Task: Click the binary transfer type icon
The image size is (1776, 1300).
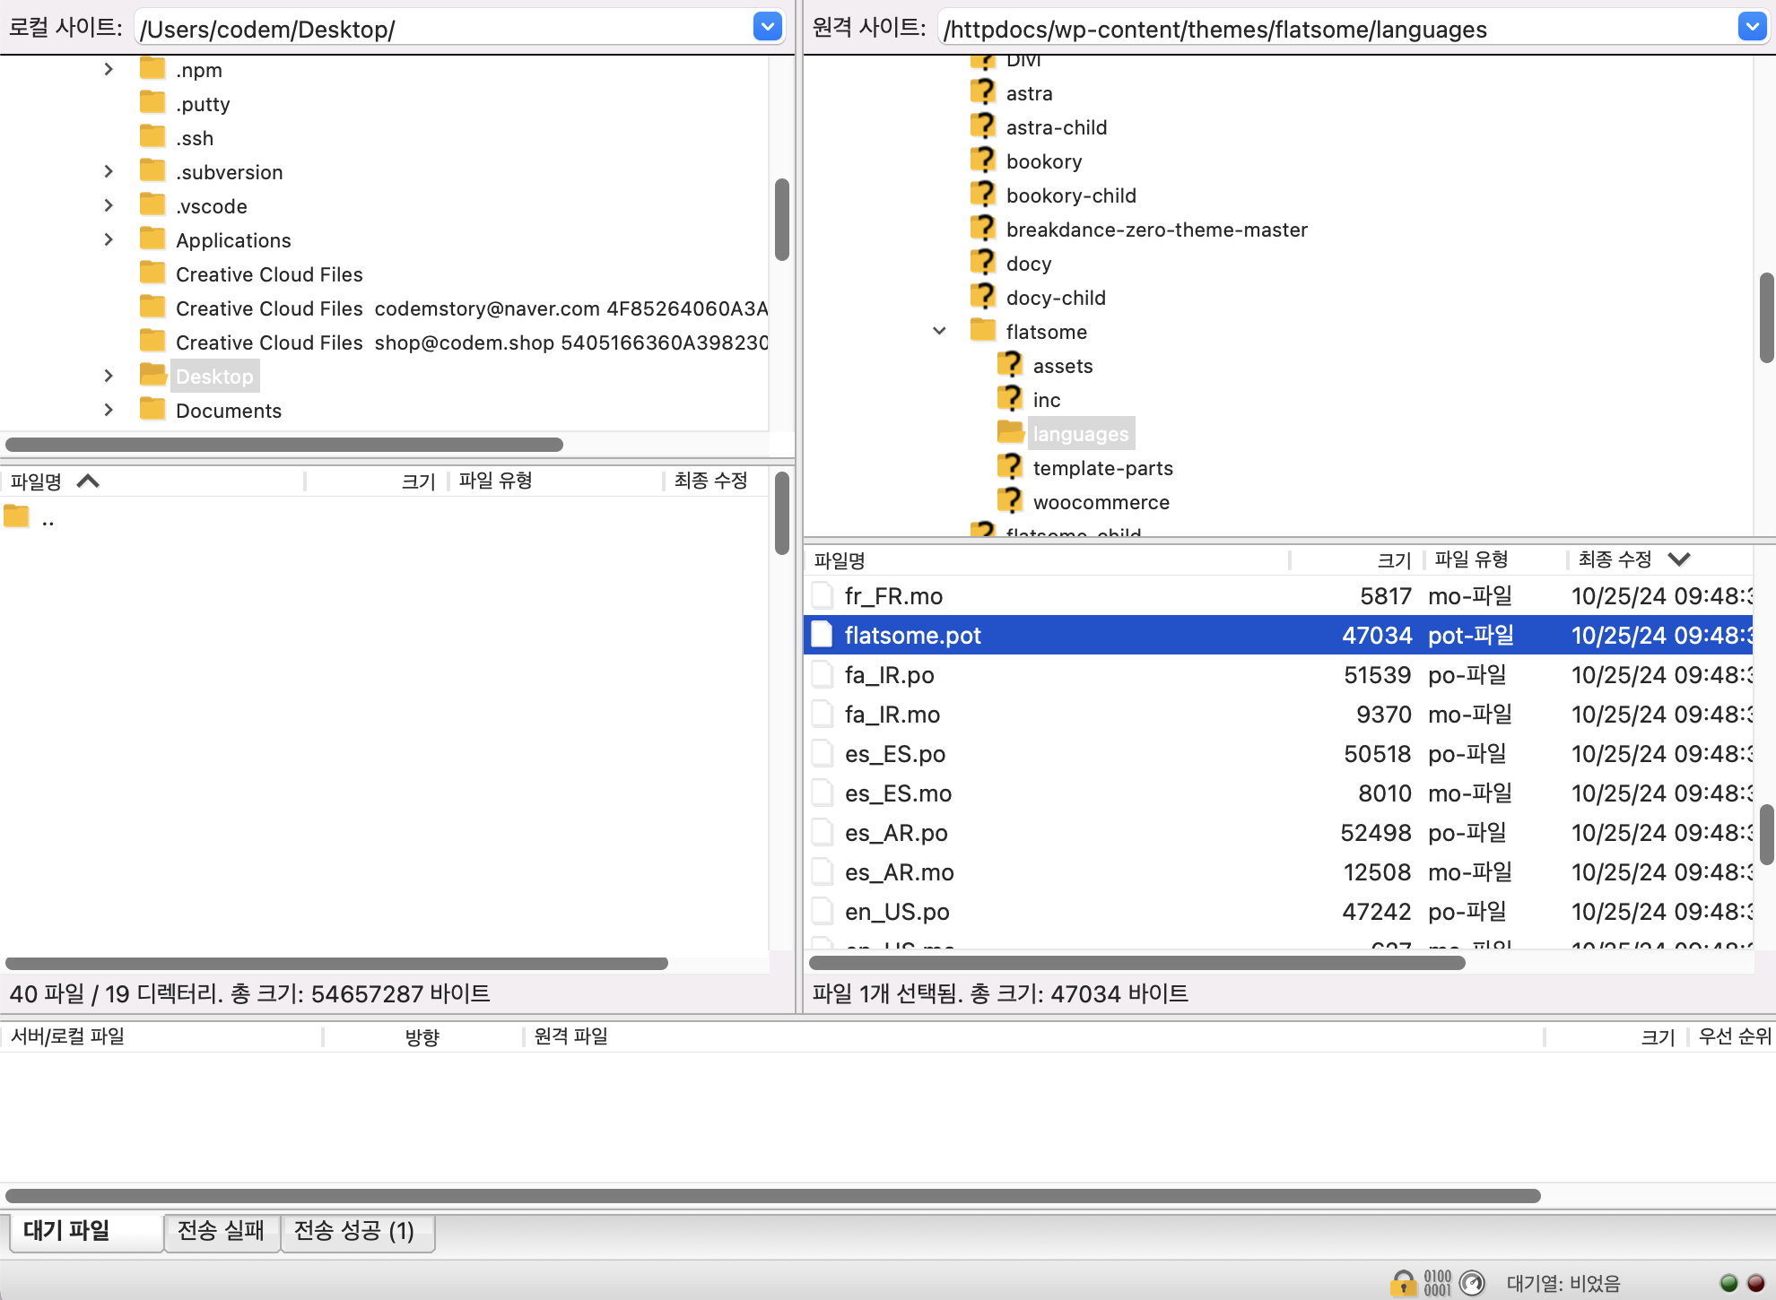Action: point(1437,1283)
